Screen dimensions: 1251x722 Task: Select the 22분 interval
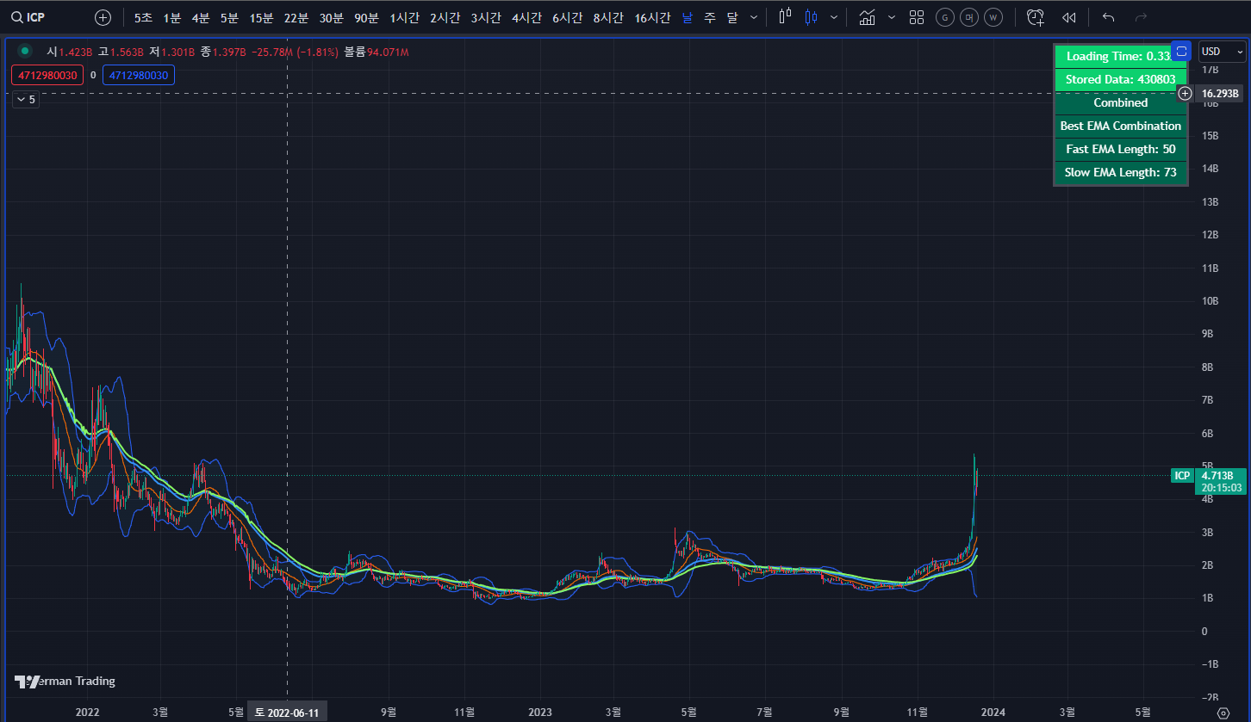(x=296, y=17)
